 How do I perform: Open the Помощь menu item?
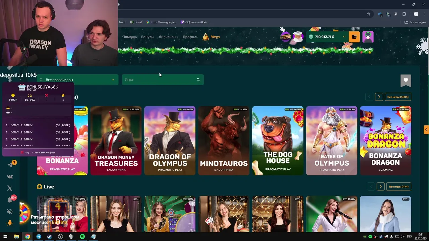(129, 37)
